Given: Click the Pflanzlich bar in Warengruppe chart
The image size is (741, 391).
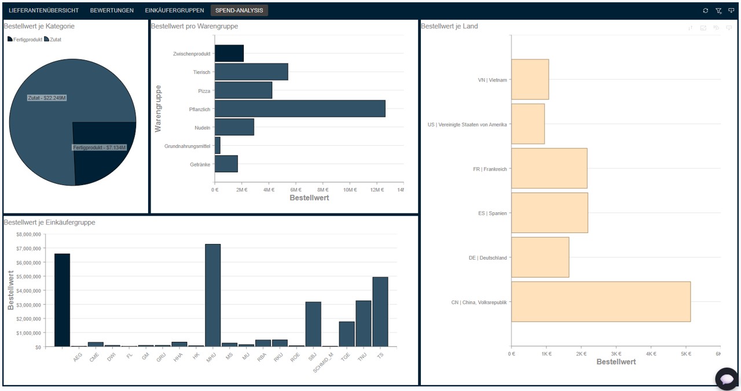Looking at the screenshot, I should point(300,108).
